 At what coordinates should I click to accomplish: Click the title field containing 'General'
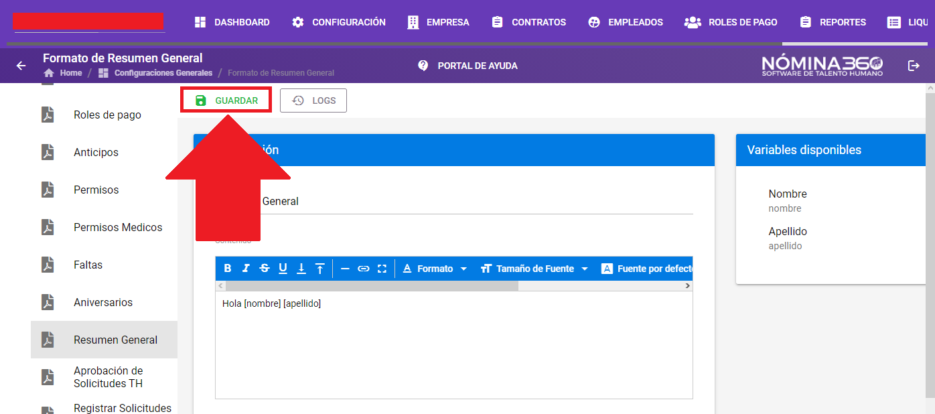[x=454, y=201]
